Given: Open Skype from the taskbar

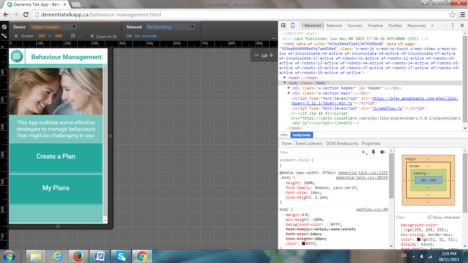Looking at the screenshot, I should [121, 256].
